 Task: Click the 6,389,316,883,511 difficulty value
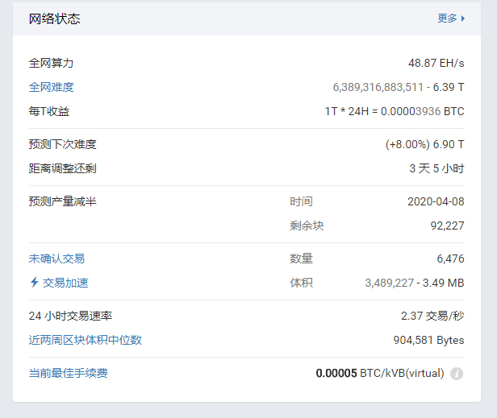[378, 87]
